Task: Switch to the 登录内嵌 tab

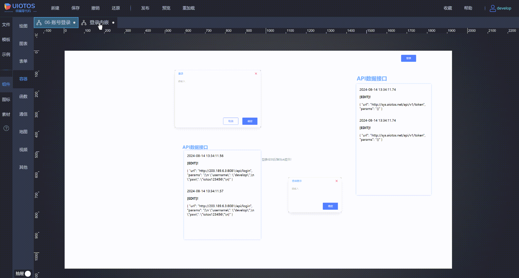Action: [98, 23]
